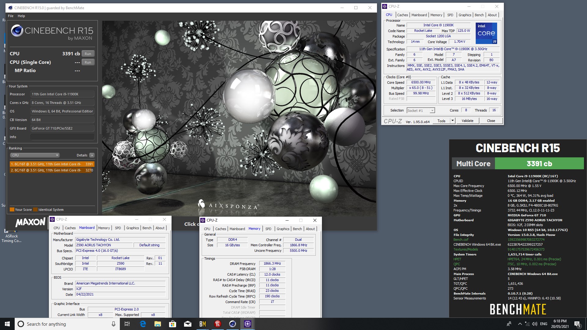This screenshot has height=330, width=587.
Task: Click the CAS# Latency 12.0 clocks value
Action: (x=272, y=274)
